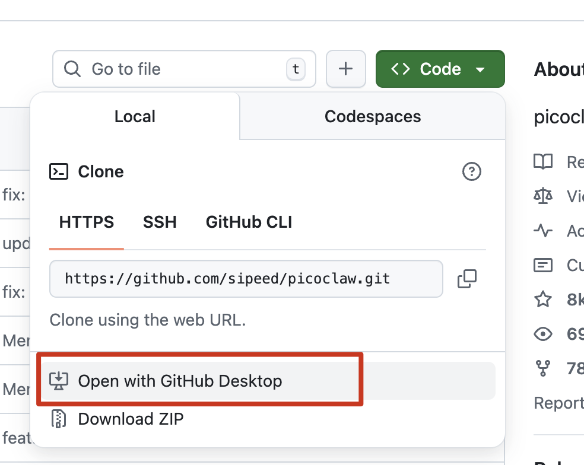
Task: Click Download ZIP
Action: 131,419
